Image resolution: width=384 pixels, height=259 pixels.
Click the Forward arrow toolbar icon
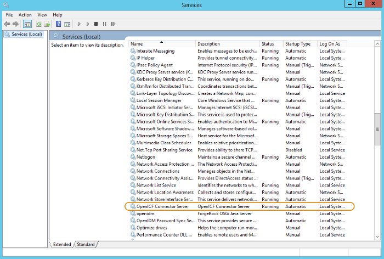pos(16,24)
